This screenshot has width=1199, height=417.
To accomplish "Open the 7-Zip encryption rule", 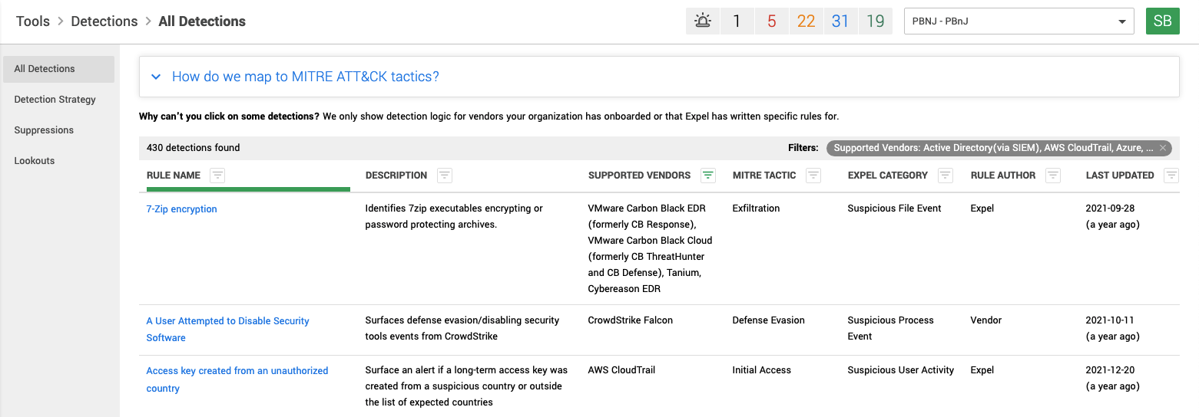I will [x=182, y=209].
